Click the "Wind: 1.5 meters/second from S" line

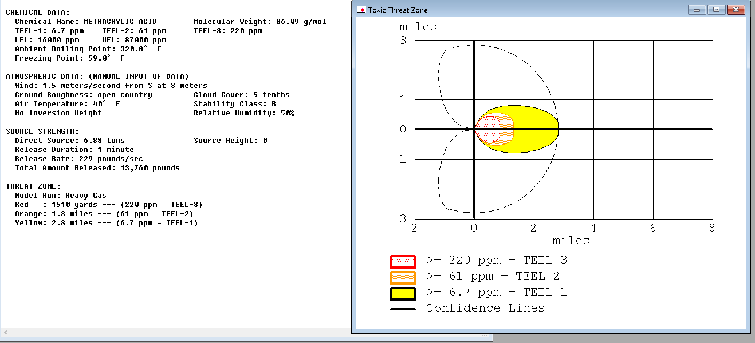(111, 86)
